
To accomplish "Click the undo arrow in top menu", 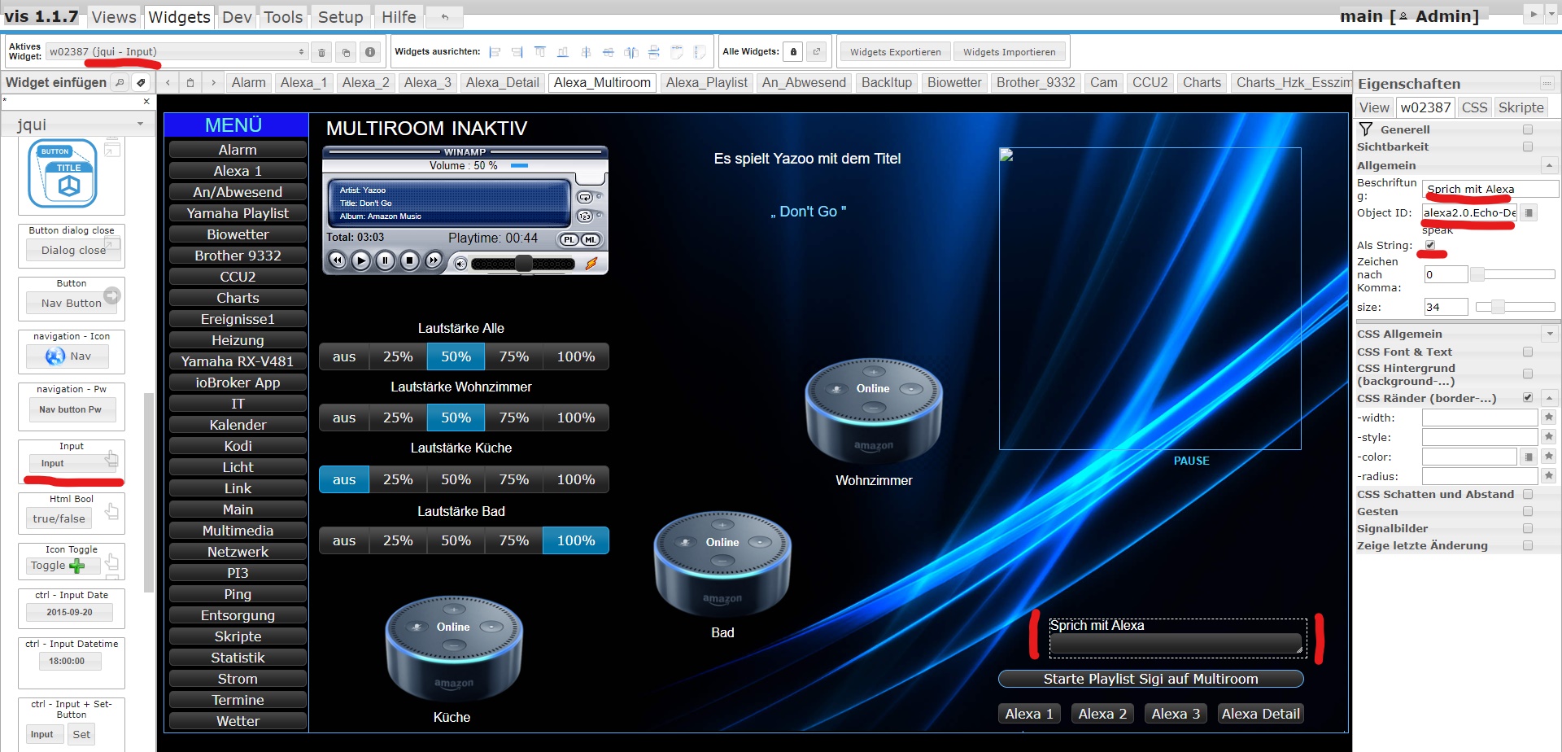I will [445, 16].
